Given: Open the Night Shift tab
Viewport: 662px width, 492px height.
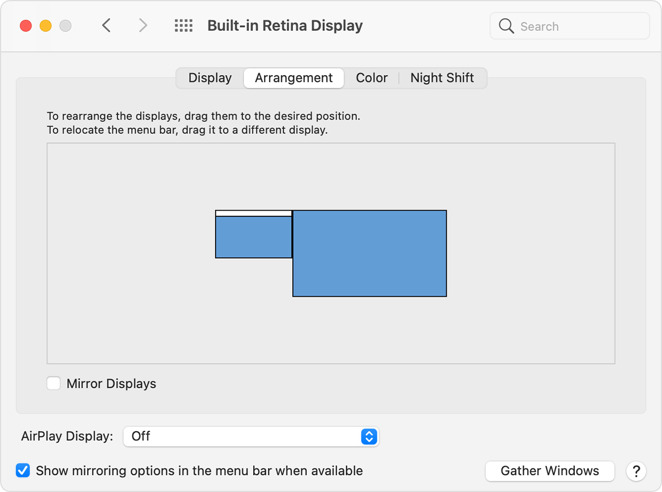Looking at the screenshot, I should pyautogui.click(x=442, y=78).
